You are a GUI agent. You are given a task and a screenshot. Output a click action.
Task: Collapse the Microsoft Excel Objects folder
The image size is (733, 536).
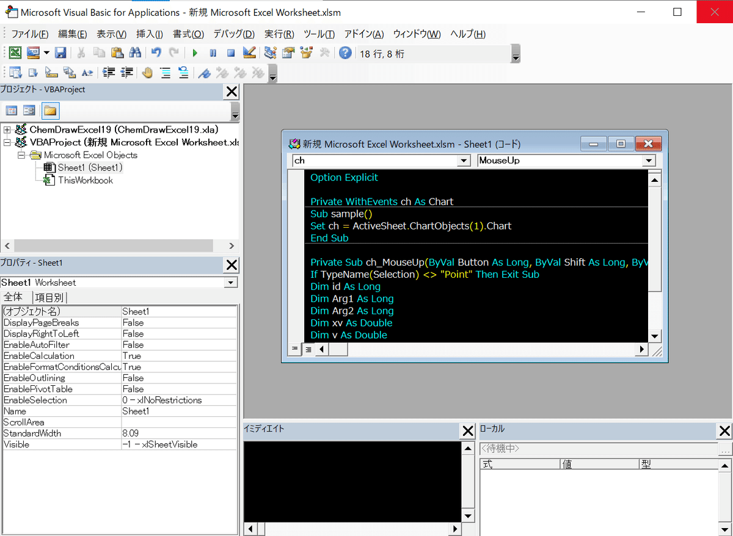pos(21,155)
